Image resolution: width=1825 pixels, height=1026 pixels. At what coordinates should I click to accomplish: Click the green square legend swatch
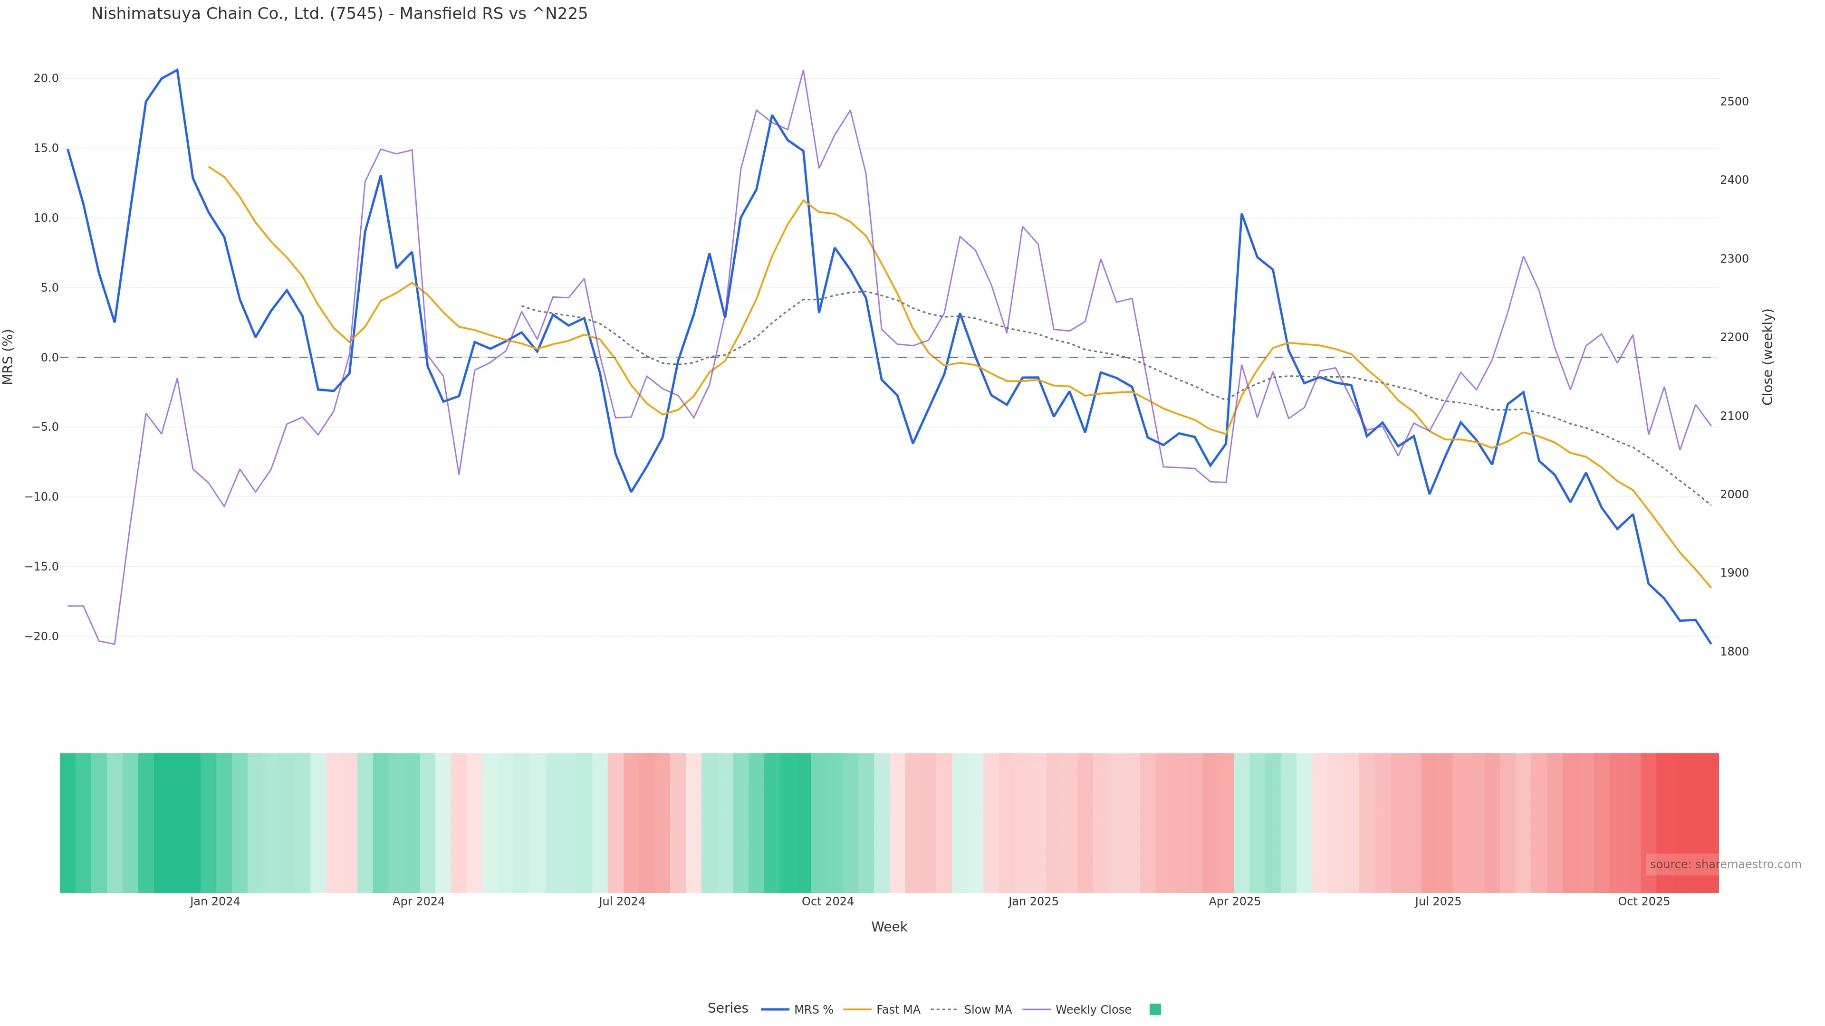click(1155, 1010)
